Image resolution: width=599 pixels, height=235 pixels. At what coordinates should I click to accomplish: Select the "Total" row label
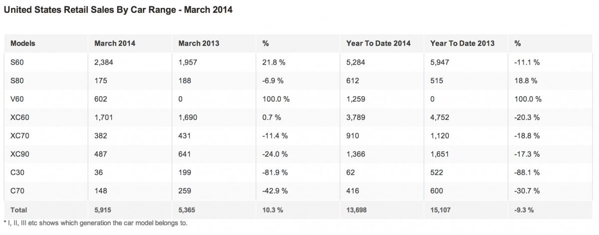(x=18, y=210)
